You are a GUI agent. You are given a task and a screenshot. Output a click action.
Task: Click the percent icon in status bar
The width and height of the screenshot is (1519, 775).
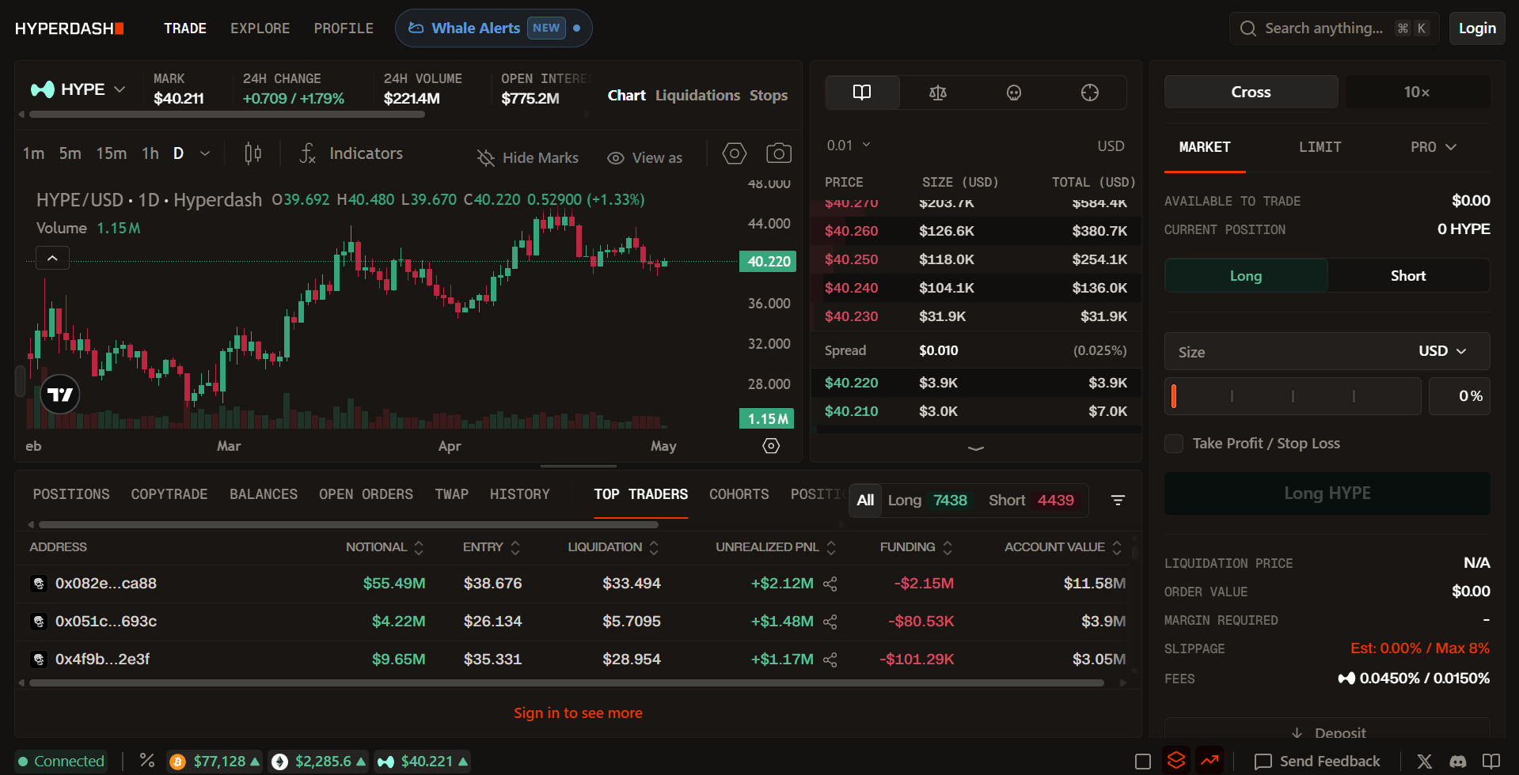[147, 761]
